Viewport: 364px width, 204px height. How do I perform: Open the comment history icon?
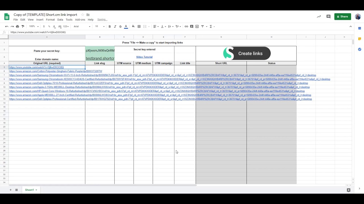[x=328, y=16]
